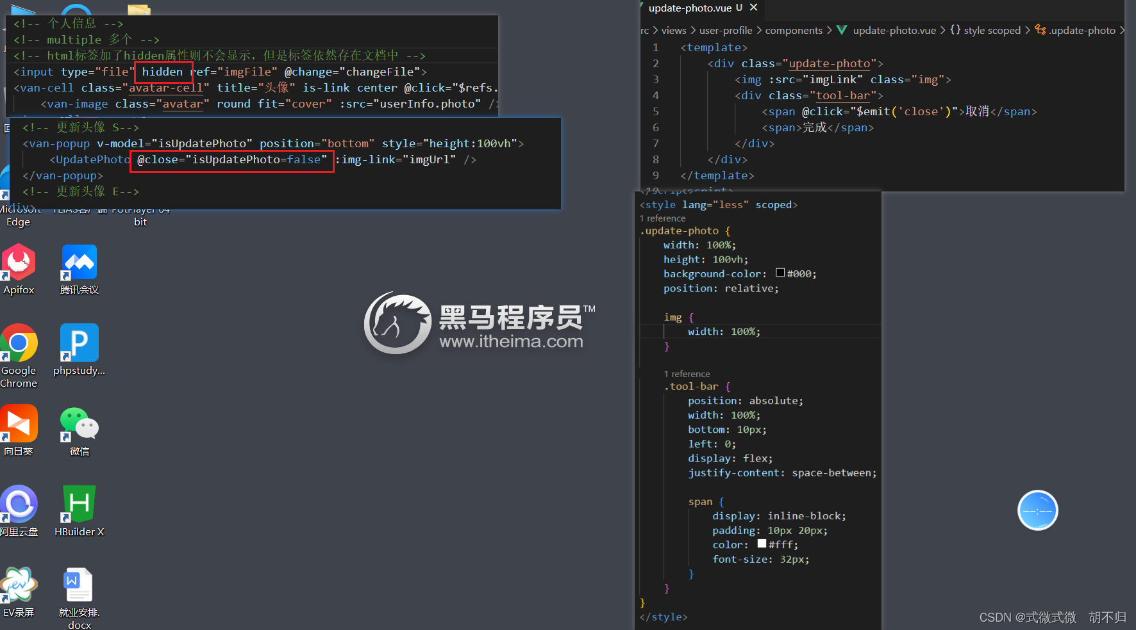Viewport: 1136px width, 630px height.
Task: Open the .update-photo breadcrumb segment
Action: tap(1082, 30)
